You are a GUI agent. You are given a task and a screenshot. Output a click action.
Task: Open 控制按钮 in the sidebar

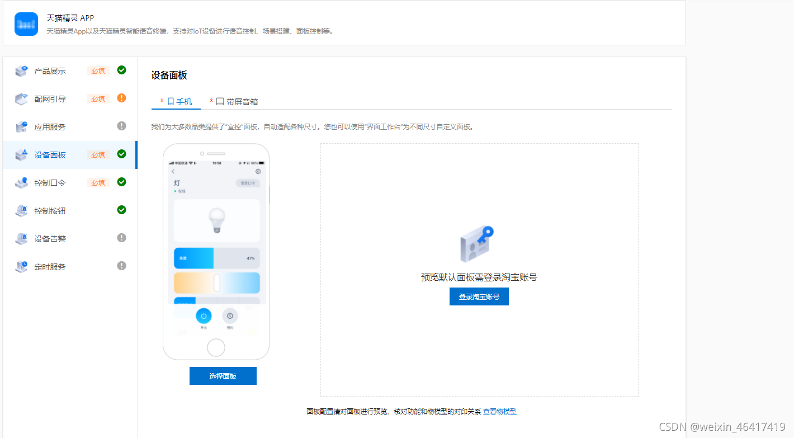[70, 211]
